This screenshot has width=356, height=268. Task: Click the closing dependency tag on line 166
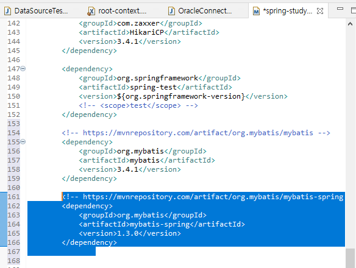tap(89, 242)
